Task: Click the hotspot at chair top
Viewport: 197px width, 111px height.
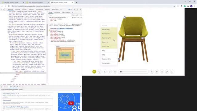Action: pyautogui.click(x=125, y=18)
